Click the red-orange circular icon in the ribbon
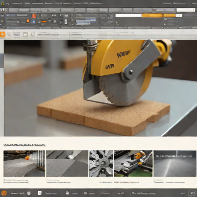Viewport: 197px width, 197px height. (34, 16)
